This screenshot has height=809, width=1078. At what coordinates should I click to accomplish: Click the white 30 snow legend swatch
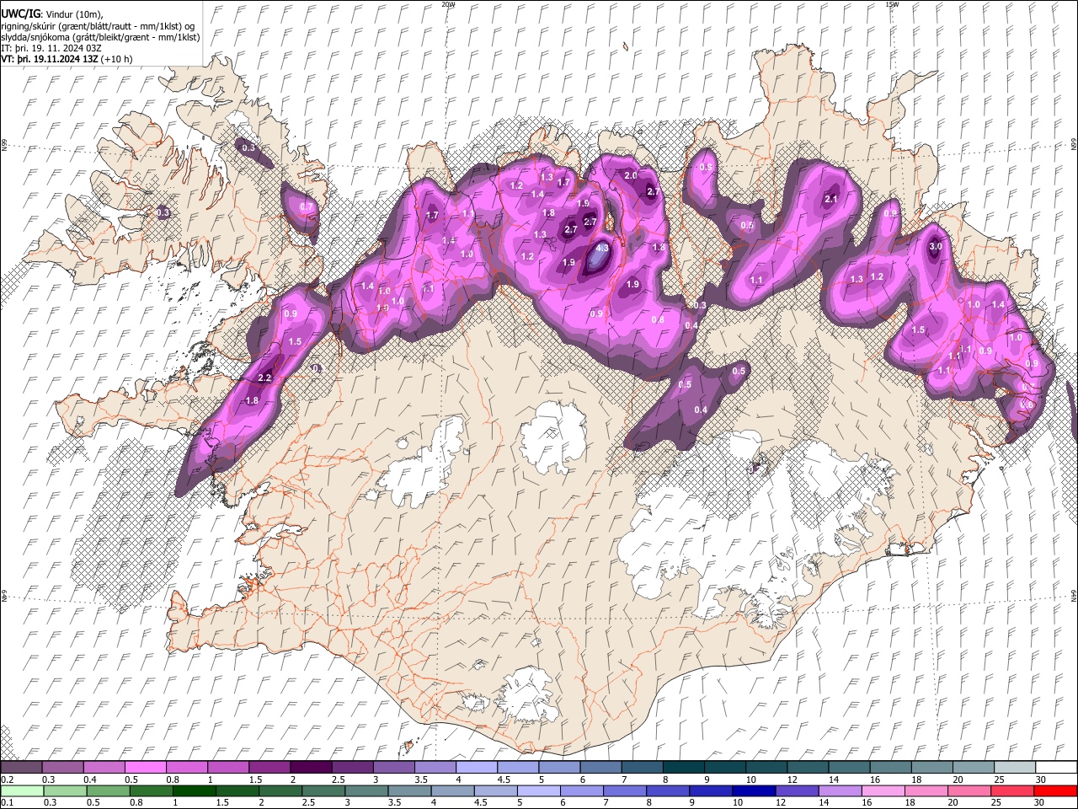(x=1055, y=767)
